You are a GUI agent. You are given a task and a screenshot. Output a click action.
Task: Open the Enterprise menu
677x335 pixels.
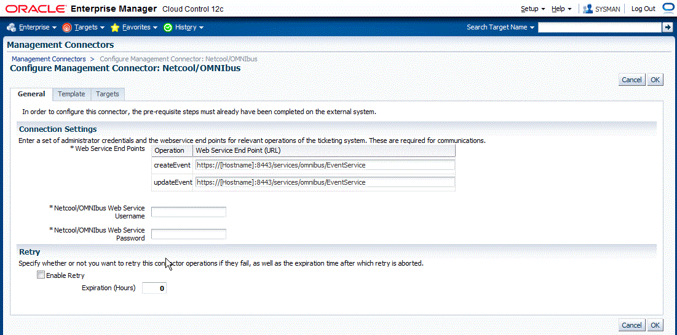point(38,28)
